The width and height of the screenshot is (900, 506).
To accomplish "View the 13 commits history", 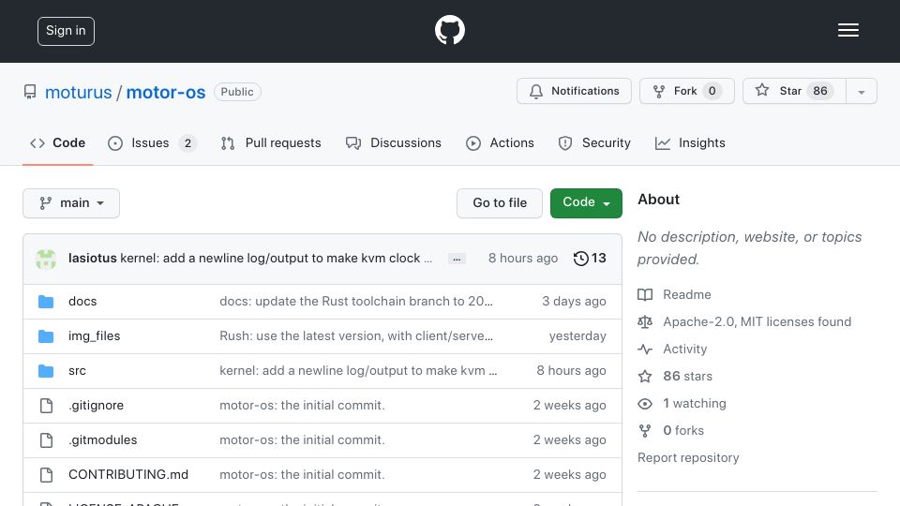I will [590, 259].
